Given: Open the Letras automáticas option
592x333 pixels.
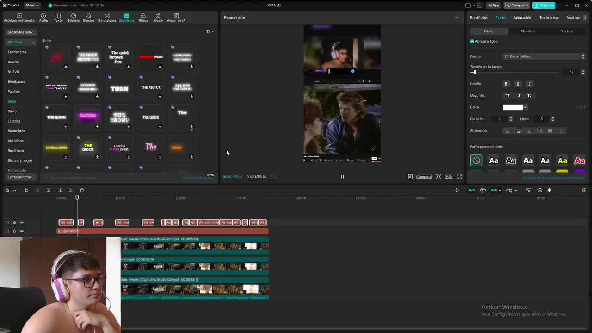Looking at the screenshot, I should tap(21, 177).
